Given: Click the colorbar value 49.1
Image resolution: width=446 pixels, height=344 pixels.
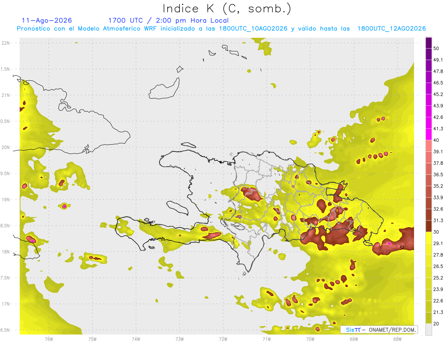Looking at the screenshot, I should click(x=438, y=60).
